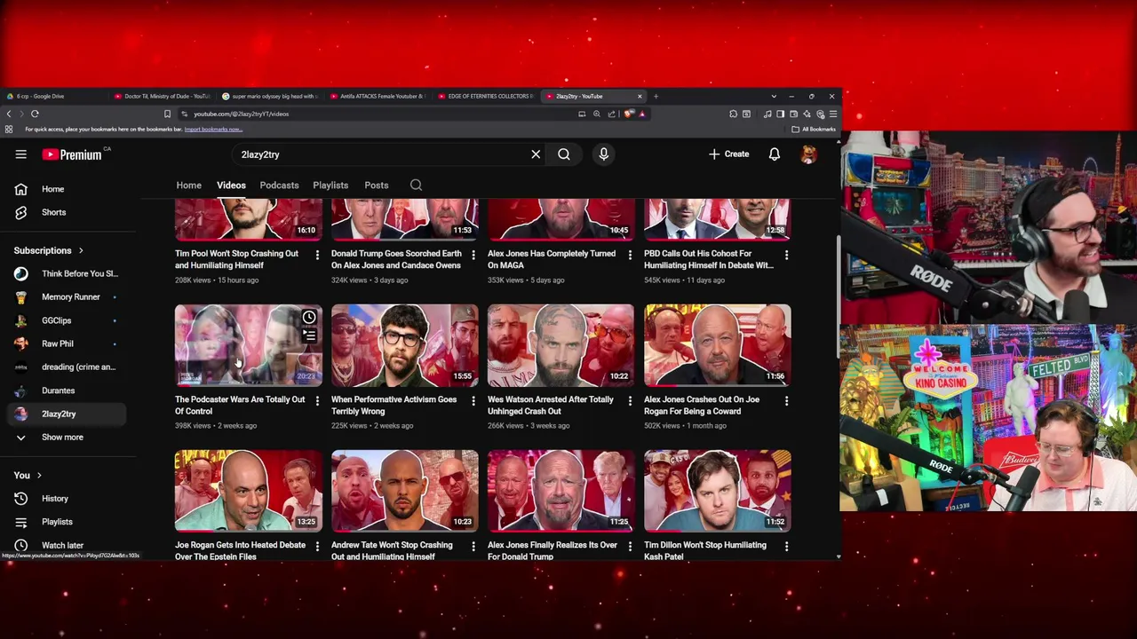Open a new browser tab
The height and width of the screenshot is (639, 1137).
coord(656,96)
